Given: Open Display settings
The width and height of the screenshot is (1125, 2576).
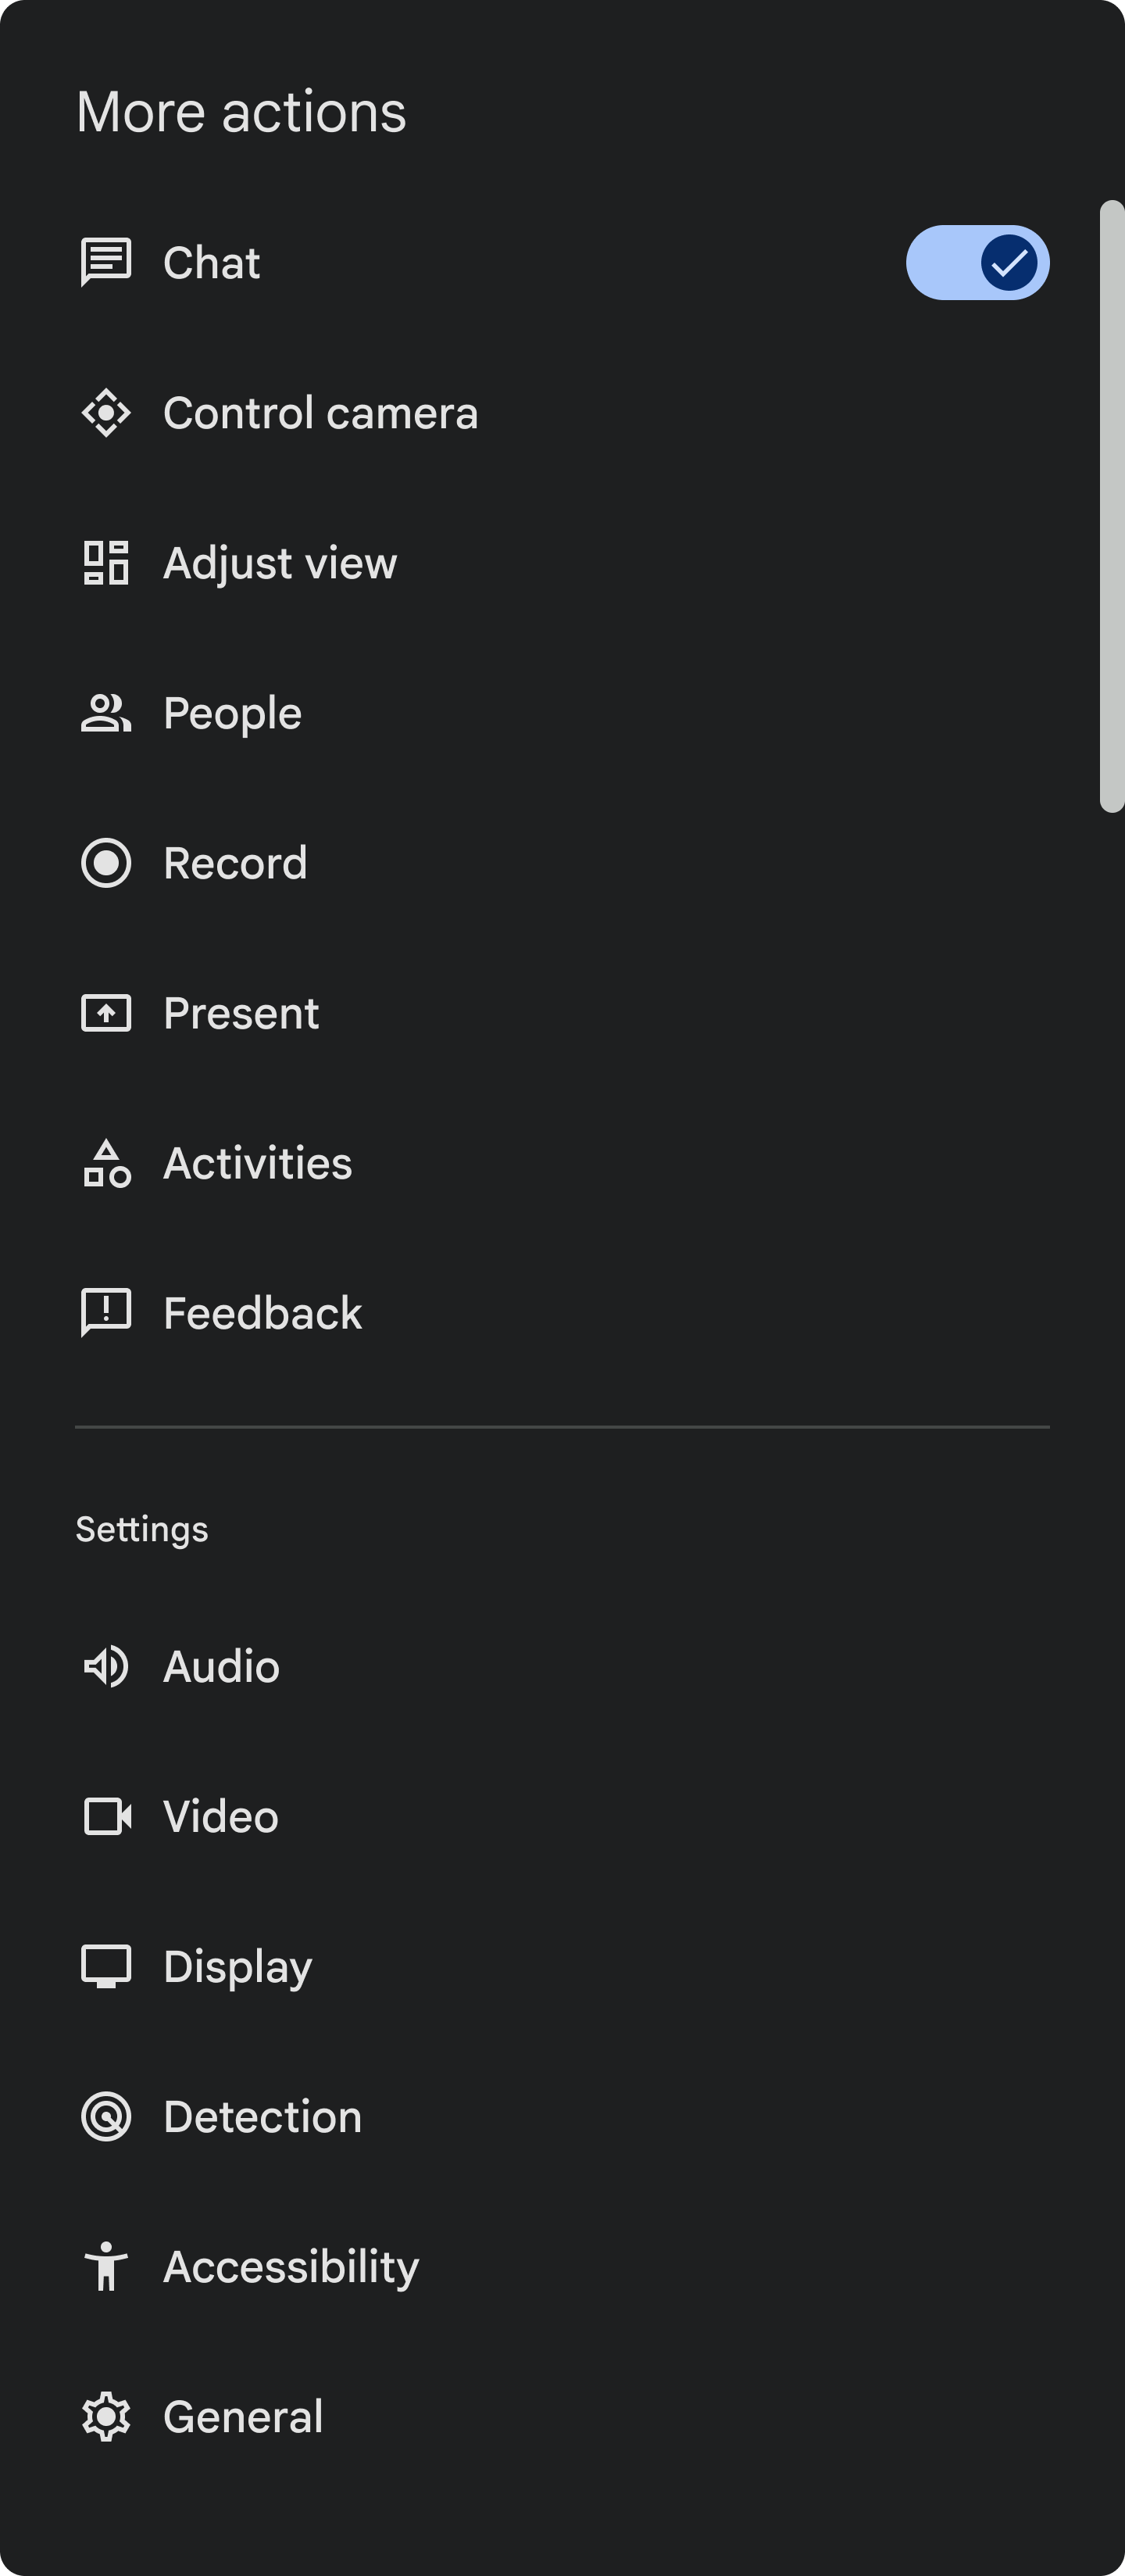Looking at the screenshot, I should (x=238, y=1967).
